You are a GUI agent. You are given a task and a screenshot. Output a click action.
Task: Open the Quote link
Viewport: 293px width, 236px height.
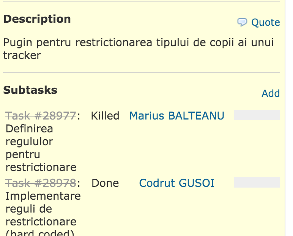pyautogui.click(x=265, y=23)
